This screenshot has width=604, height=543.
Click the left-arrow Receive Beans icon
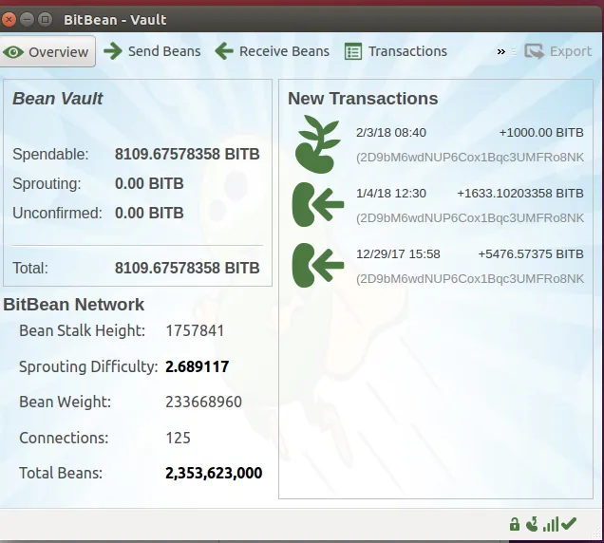point(224,51)
